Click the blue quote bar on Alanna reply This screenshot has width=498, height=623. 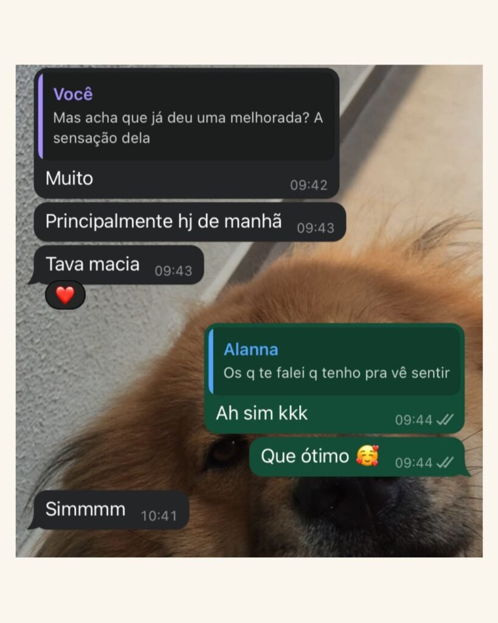[x=211, y=361]
